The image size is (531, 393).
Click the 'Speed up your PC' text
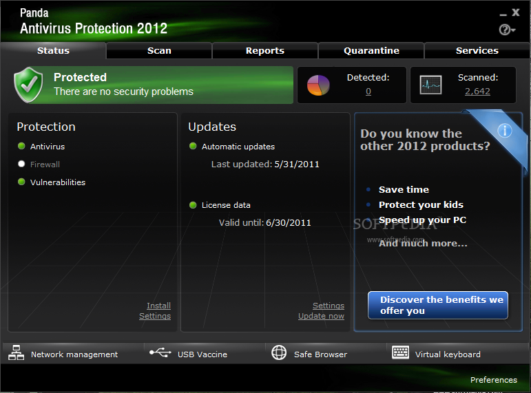(422, 220)
